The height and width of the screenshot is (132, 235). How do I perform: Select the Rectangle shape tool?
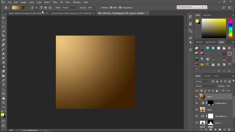tap(3, 94)
